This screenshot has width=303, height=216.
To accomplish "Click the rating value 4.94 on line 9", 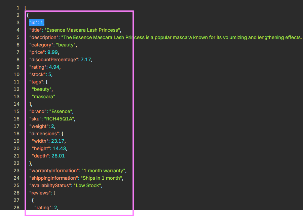I will (54, 67).
